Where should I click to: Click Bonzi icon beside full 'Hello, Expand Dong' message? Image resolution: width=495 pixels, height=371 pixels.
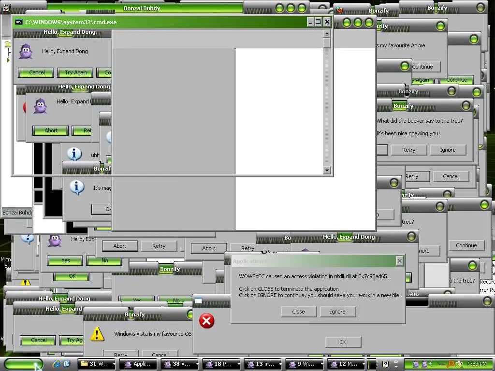(26, 51)
